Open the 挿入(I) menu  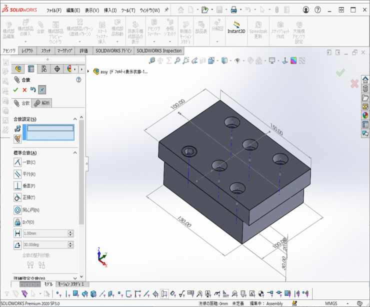coord(109,10)
